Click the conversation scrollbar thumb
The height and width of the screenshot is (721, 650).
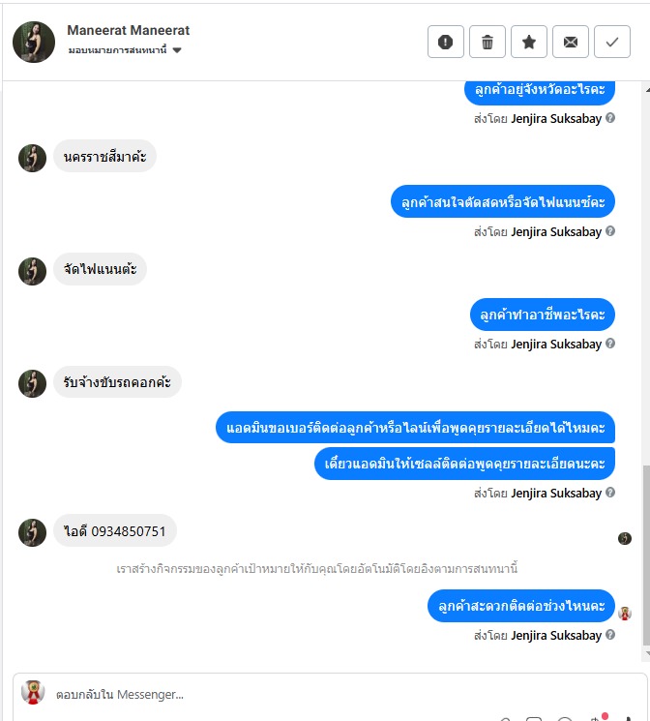(x=646, y=556)
